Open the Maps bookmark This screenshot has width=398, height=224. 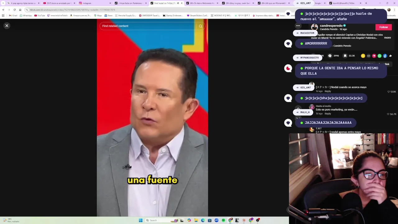pos(98,16)
